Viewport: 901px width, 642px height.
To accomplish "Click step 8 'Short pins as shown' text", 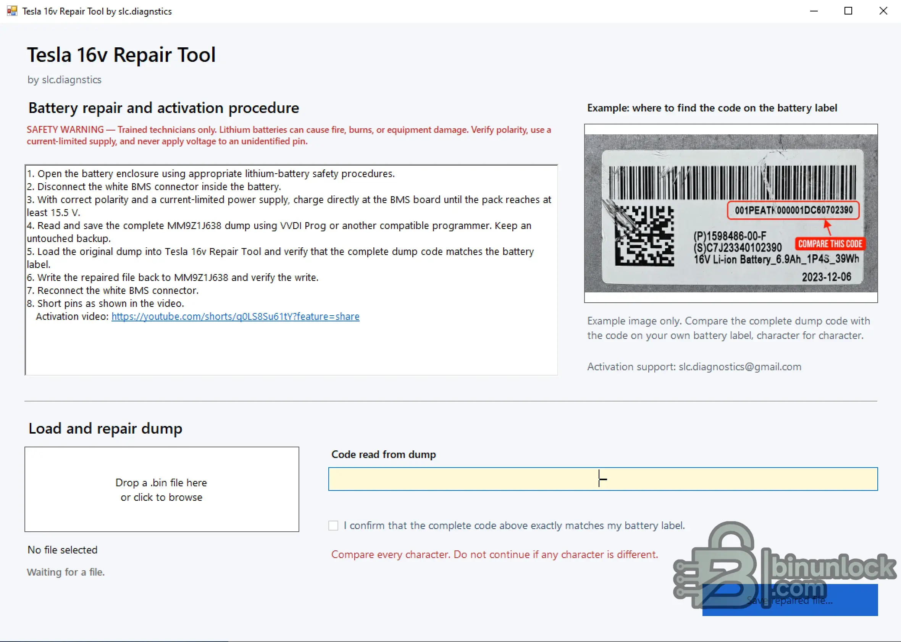I will (x=105, y=303).
